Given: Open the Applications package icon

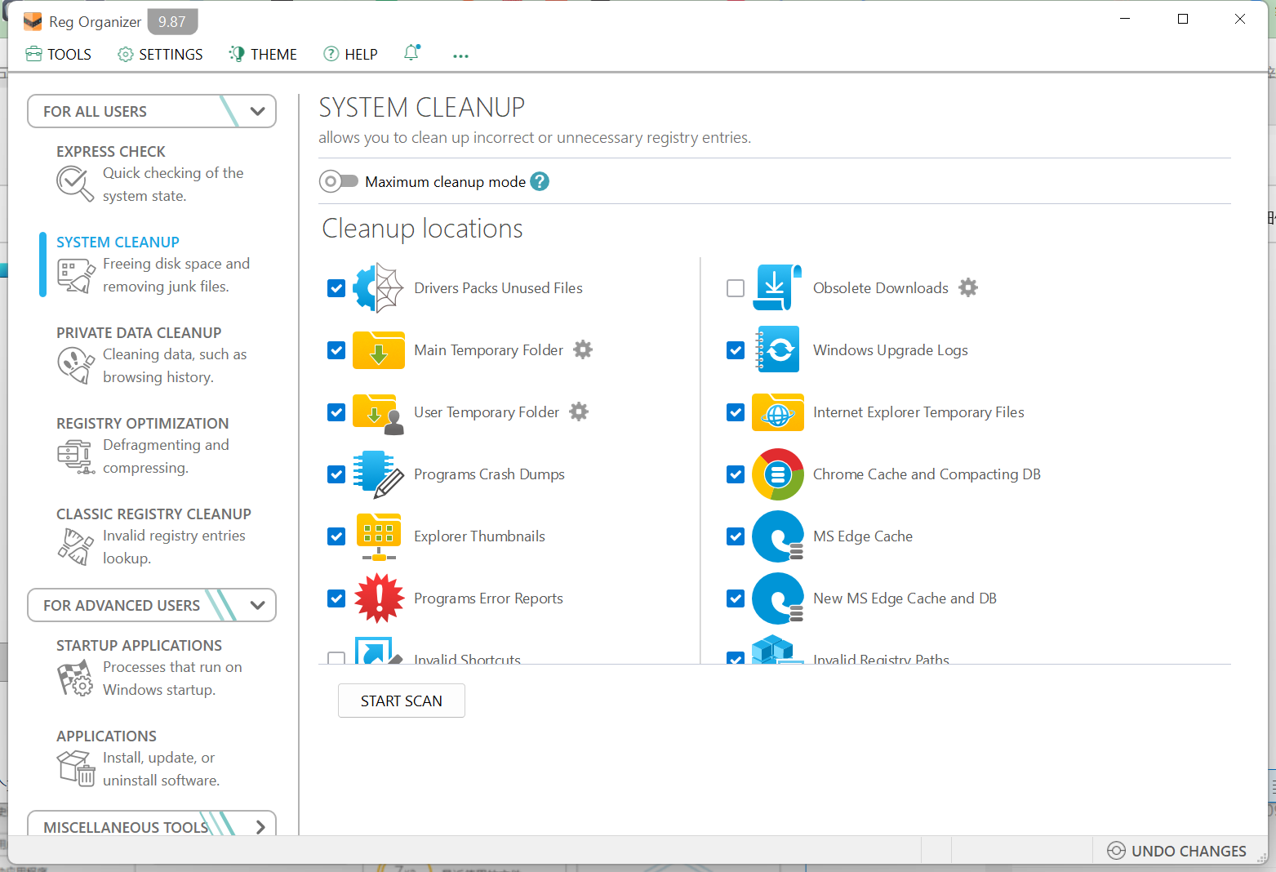Looking at the screenshot, I should point(75,767).
